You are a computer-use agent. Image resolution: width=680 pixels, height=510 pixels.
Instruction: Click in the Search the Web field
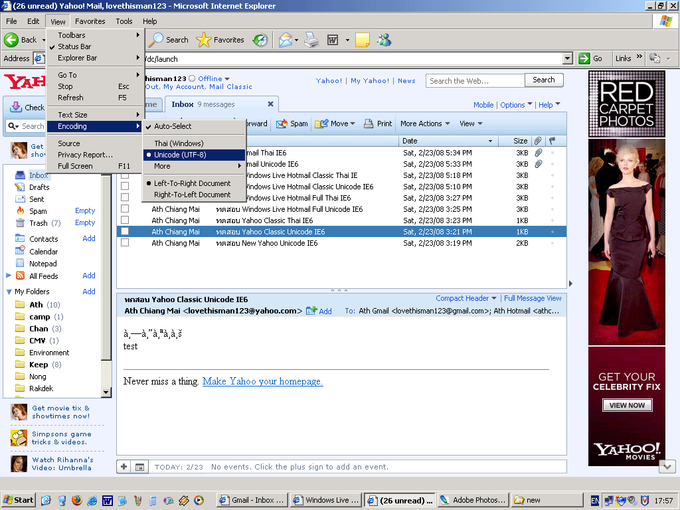475,80
